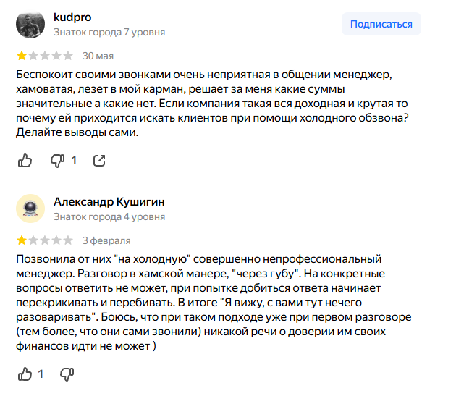This screenshot has width=456, height=404.
Task: Click thumbs-down icon on kudpro's review
Action: pos(57,160)
